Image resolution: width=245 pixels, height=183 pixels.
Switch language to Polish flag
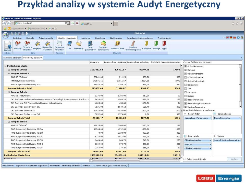235,38
